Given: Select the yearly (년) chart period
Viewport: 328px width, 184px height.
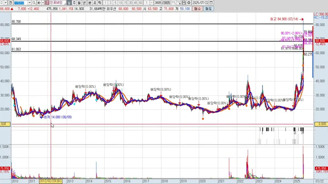Looking at the screenshot, I should (x=84, y=3).
